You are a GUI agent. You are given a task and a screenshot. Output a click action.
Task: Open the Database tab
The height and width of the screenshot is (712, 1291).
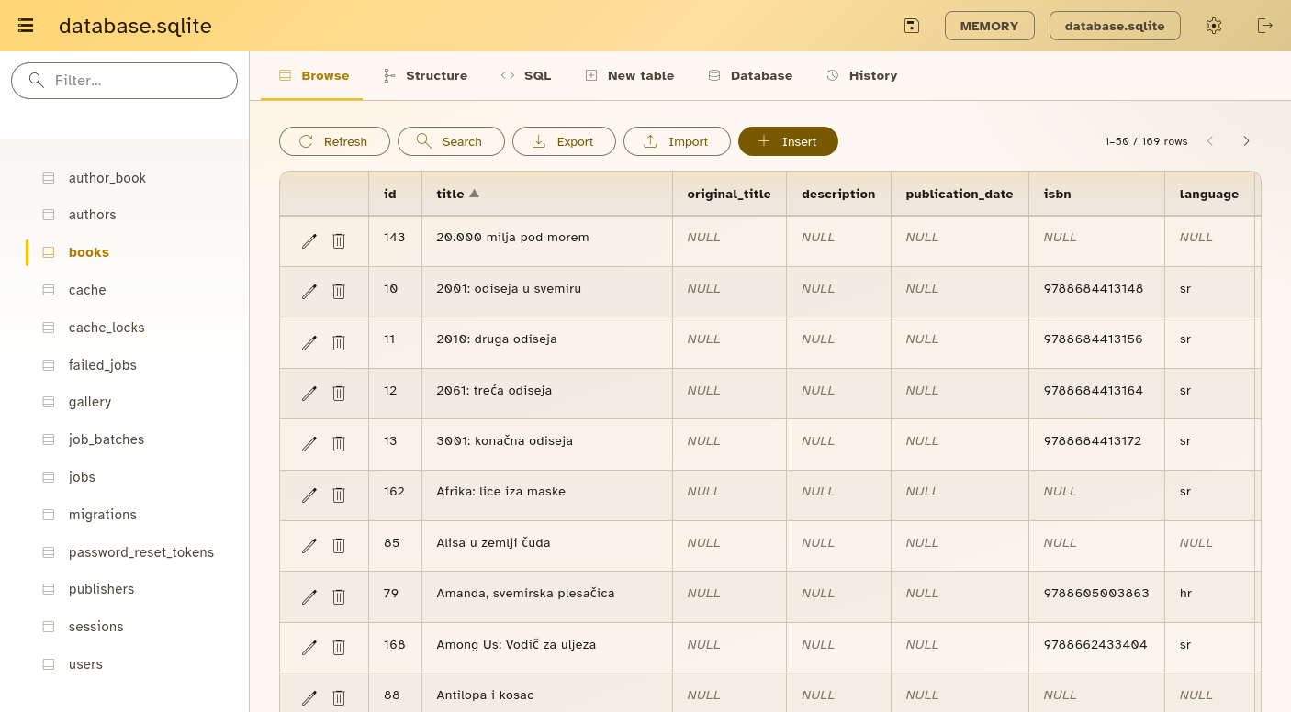pyautogui.click(x=750, y=75)
